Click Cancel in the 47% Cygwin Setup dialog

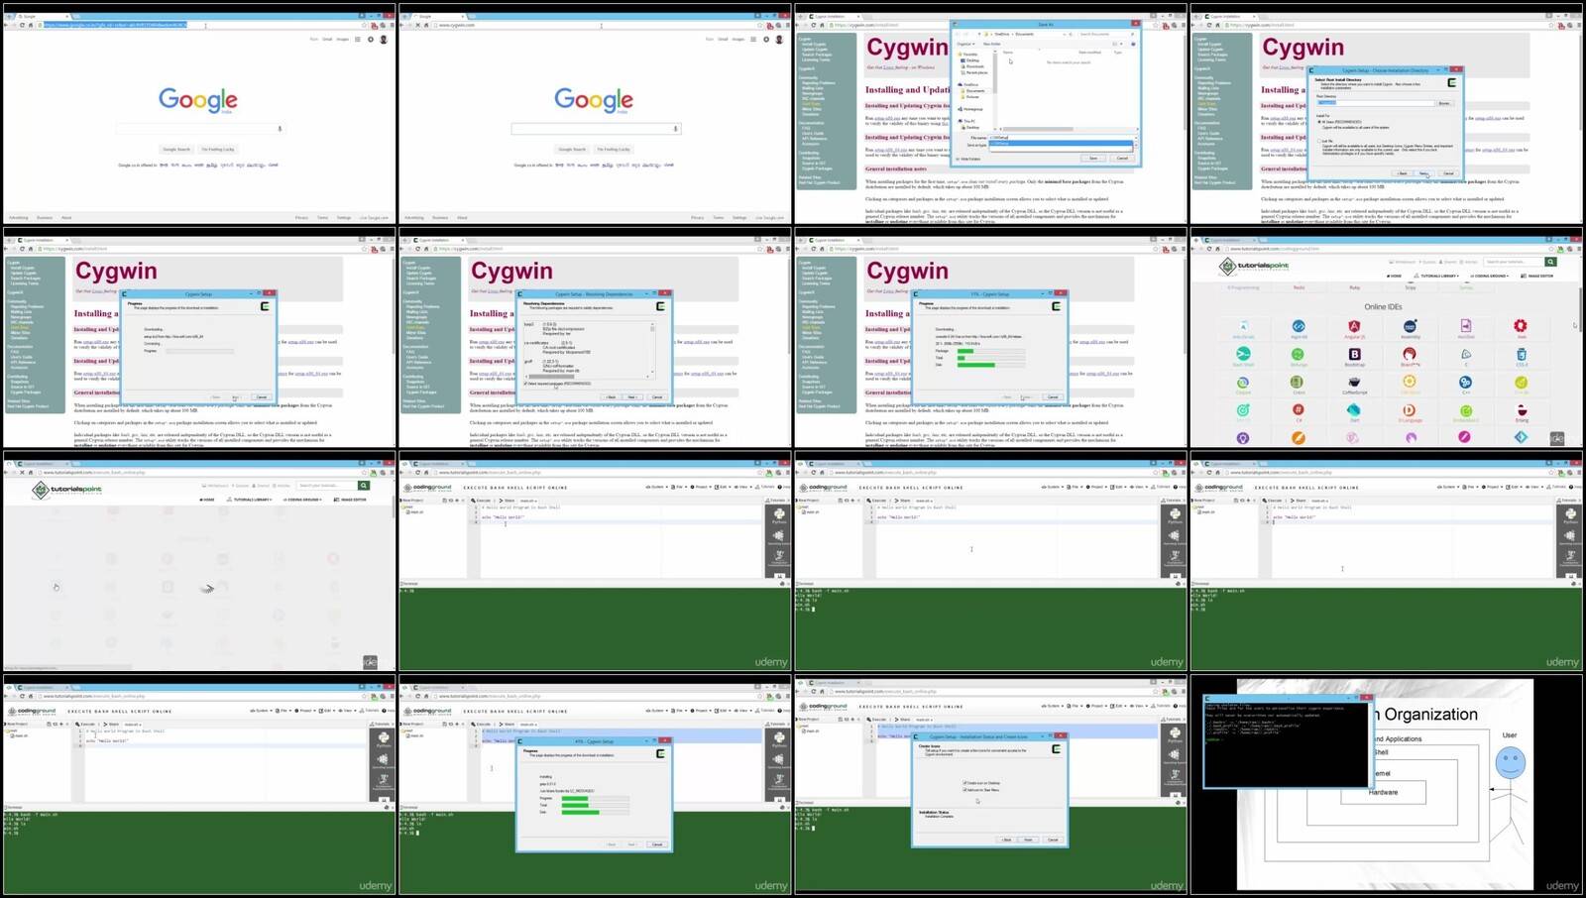[657, 844]
